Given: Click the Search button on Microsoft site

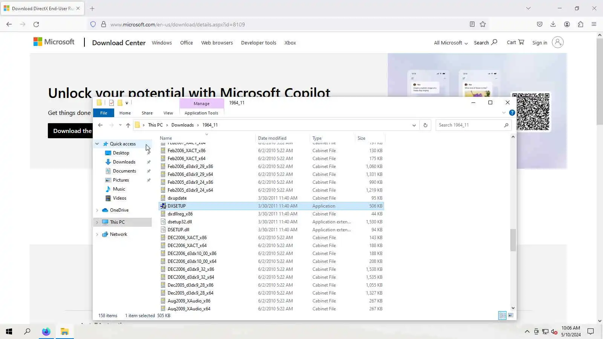Looking at the screenshot, I should pos(485,42).
